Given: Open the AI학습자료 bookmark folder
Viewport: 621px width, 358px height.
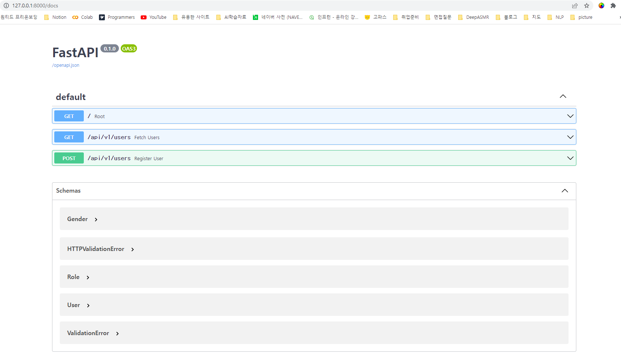Looking at the screenshot, I should tap(231, 17).
